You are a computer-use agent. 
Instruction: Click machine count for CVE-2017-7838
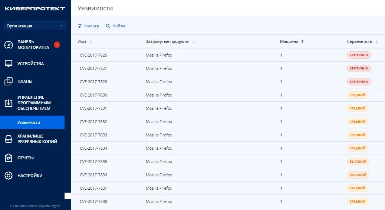tap(281, 201)
